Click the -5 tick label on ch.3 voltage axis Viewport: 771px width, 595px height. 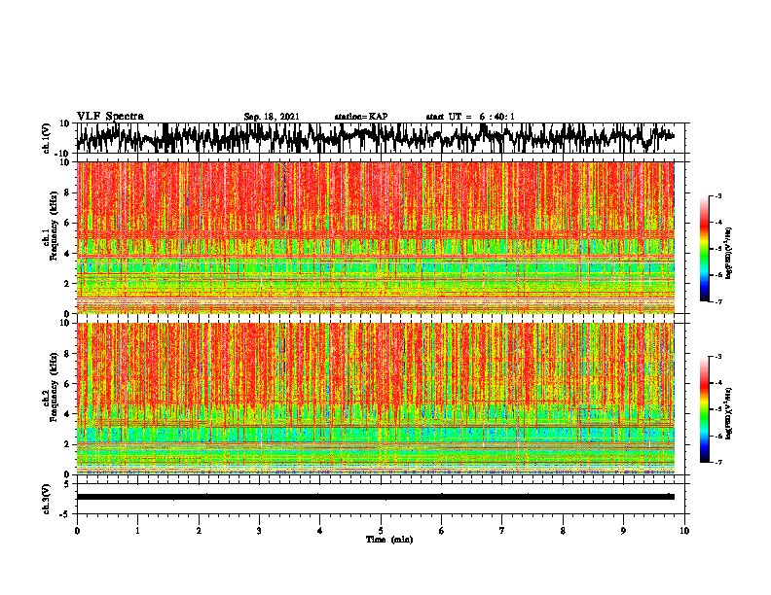(x=65, y=514)
